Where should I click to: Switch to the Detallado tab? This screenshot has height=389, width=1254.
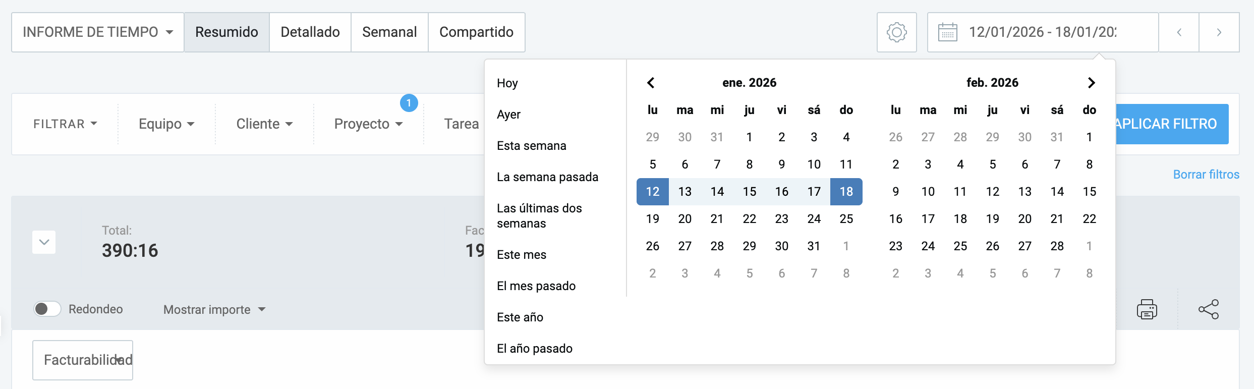coord(310,32)
